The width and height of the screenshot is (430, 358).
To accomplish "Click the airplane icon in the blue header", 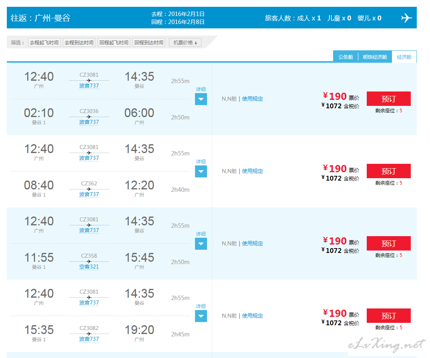I will [x=406, y=18].
